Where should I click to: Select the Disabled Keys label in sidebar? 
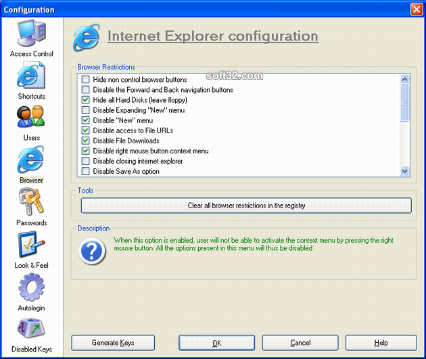[x=32, y=349]
